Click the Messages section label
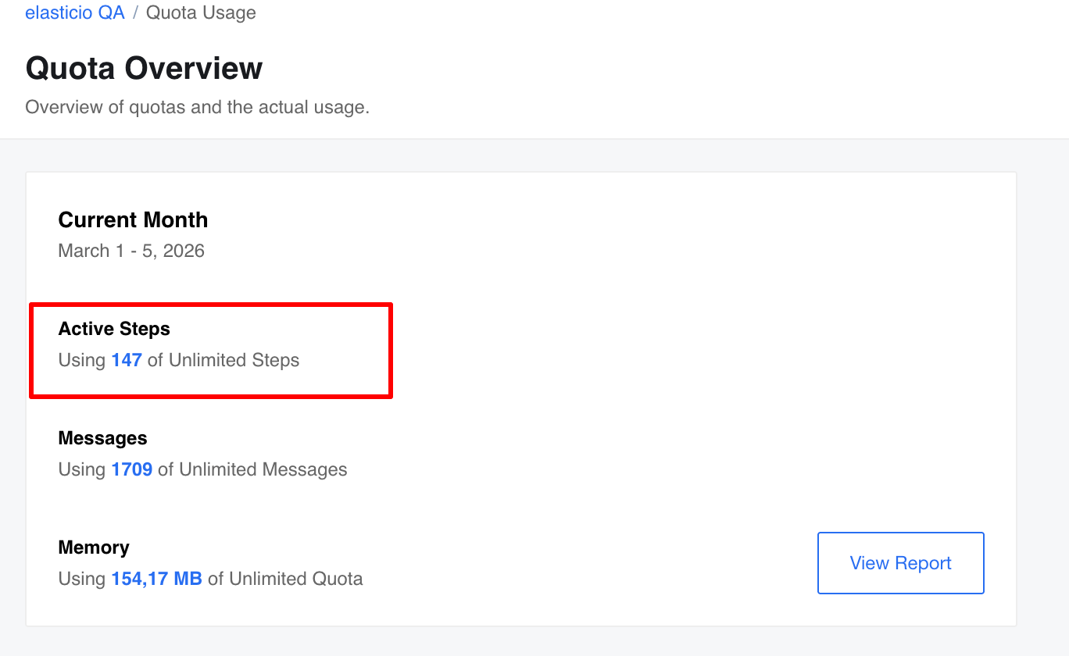 point(102,438)
